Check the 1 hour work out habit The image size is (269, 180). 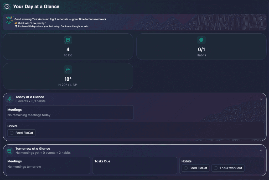point(216,168)
